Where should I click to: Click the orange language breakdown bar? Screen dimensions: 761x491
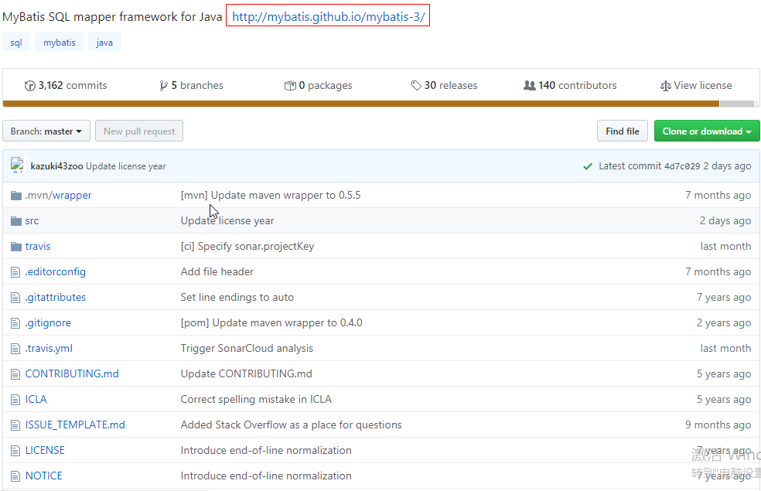coord(361,104)
